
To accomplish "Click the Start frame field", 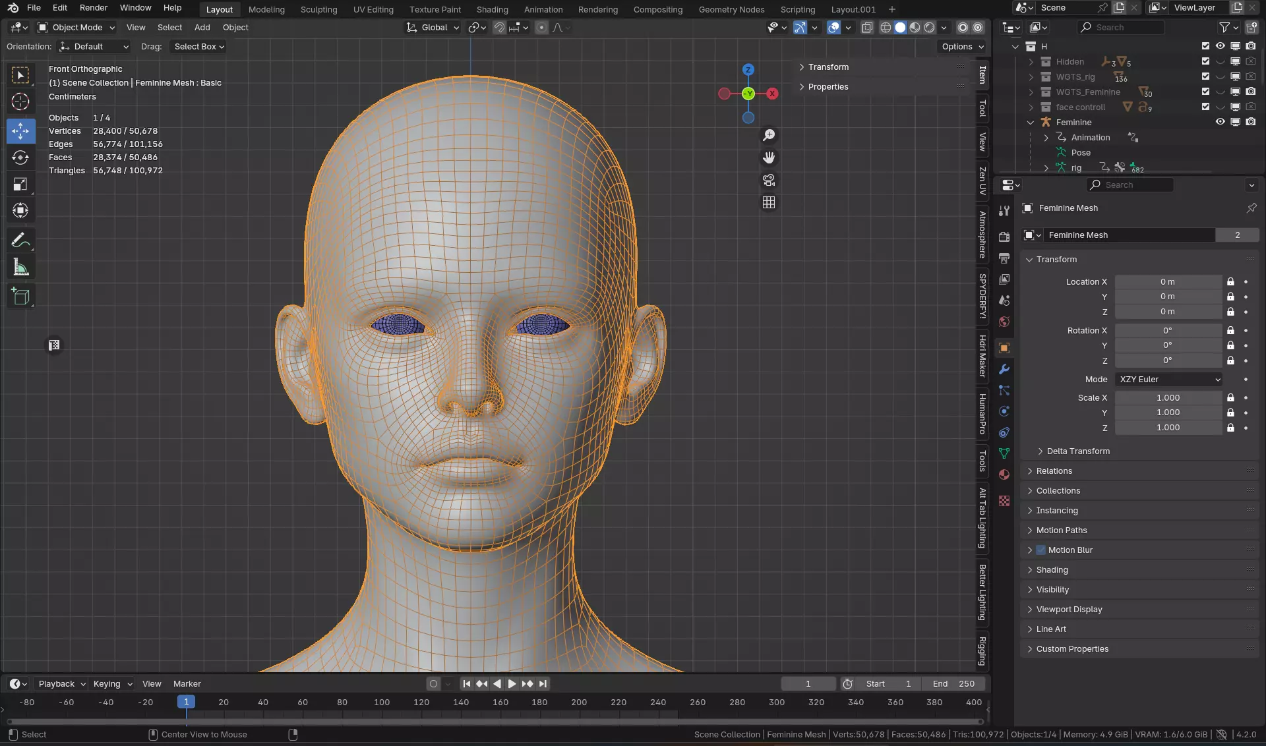I will [x=889, y=684].
